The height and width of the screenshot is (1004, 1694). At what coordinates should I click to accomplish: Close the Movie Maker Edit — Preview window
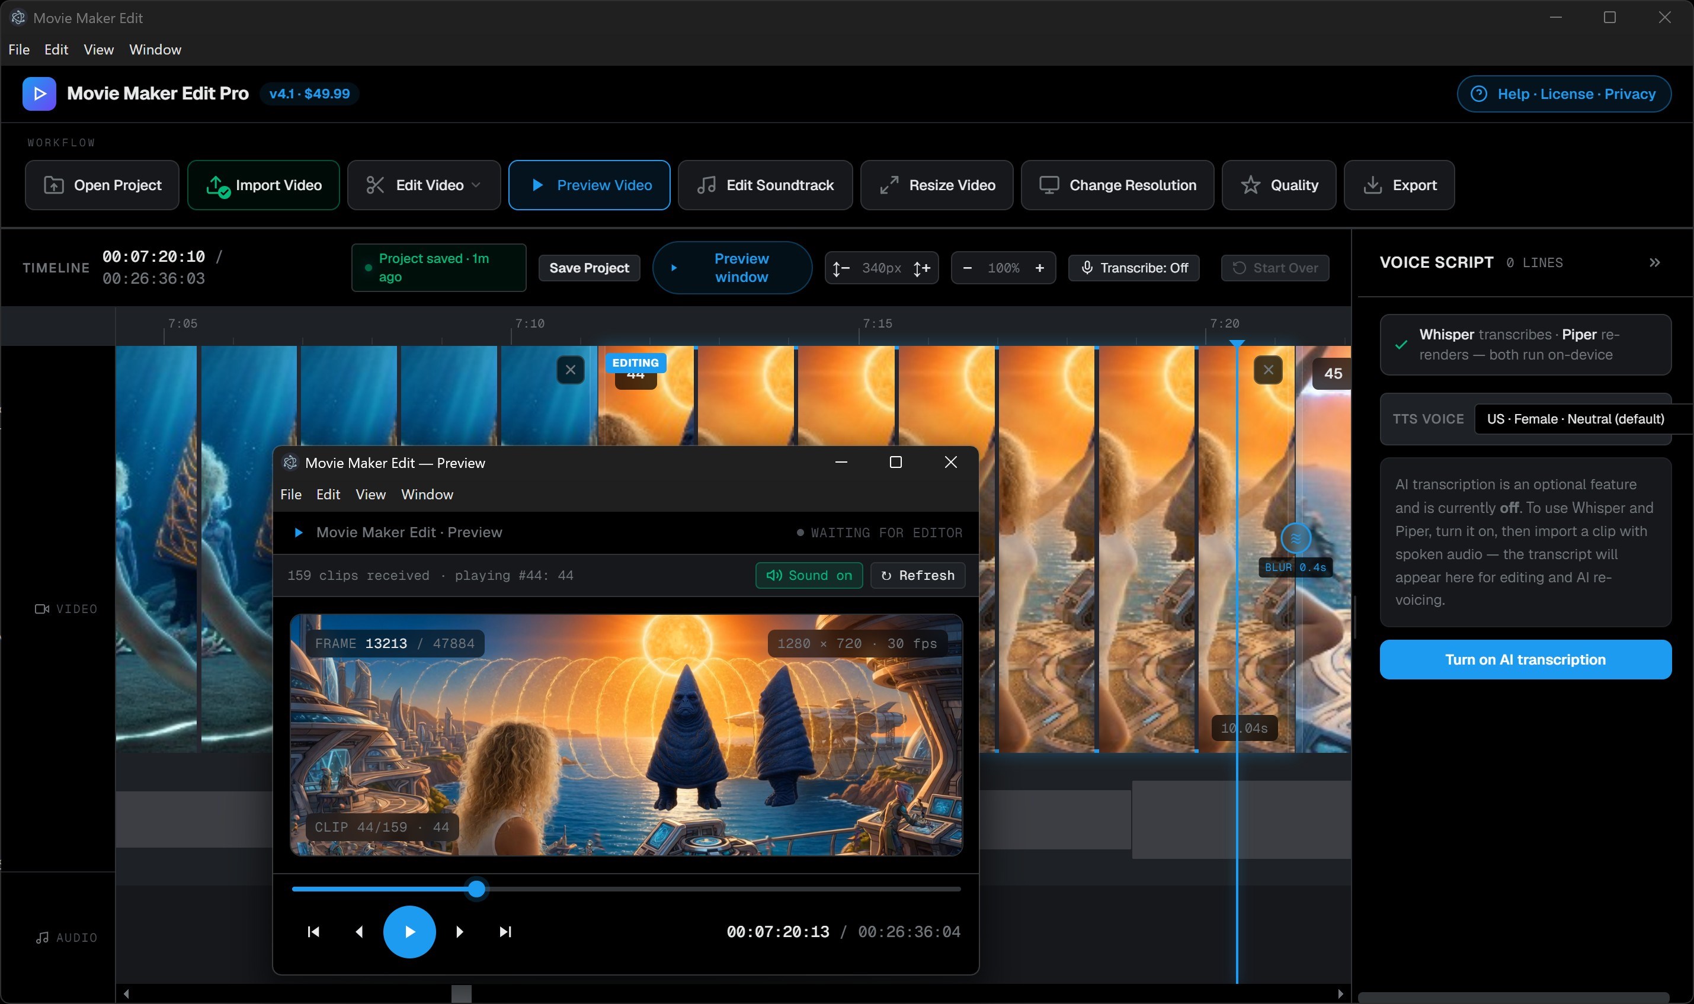[950, 462]
